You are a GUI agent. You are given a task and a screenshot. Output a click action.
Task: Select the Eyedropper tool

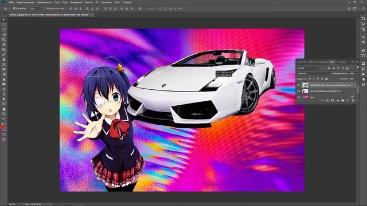click(x=4, y=45)
